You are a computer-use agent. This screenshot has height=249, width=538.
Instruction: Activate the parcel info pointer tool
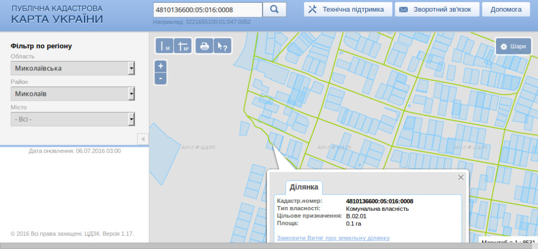[222, 46]
